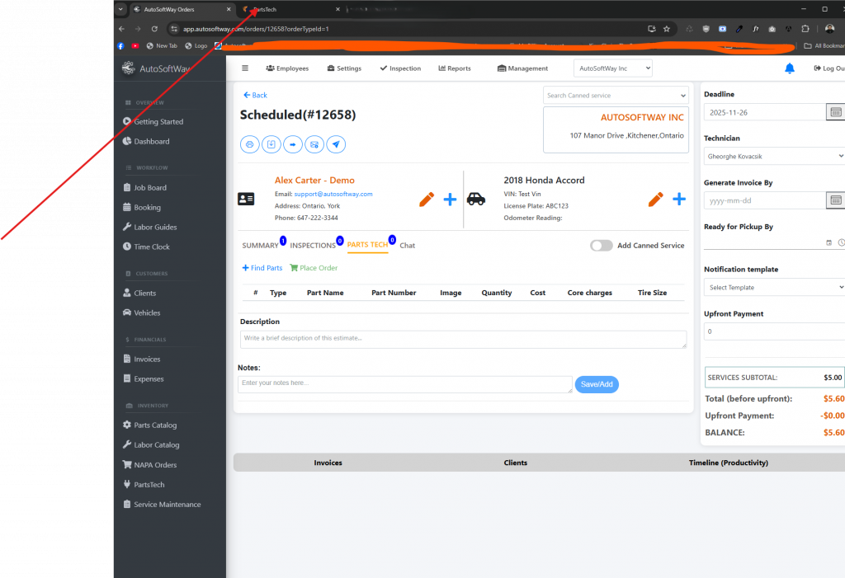The width and height of the screenshot is (845, 578).
Task: Open Deadline calendar picker icon
Action: (835, 112)
